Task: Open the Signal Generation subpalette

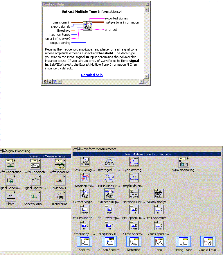Action: (x=10, y=180)
